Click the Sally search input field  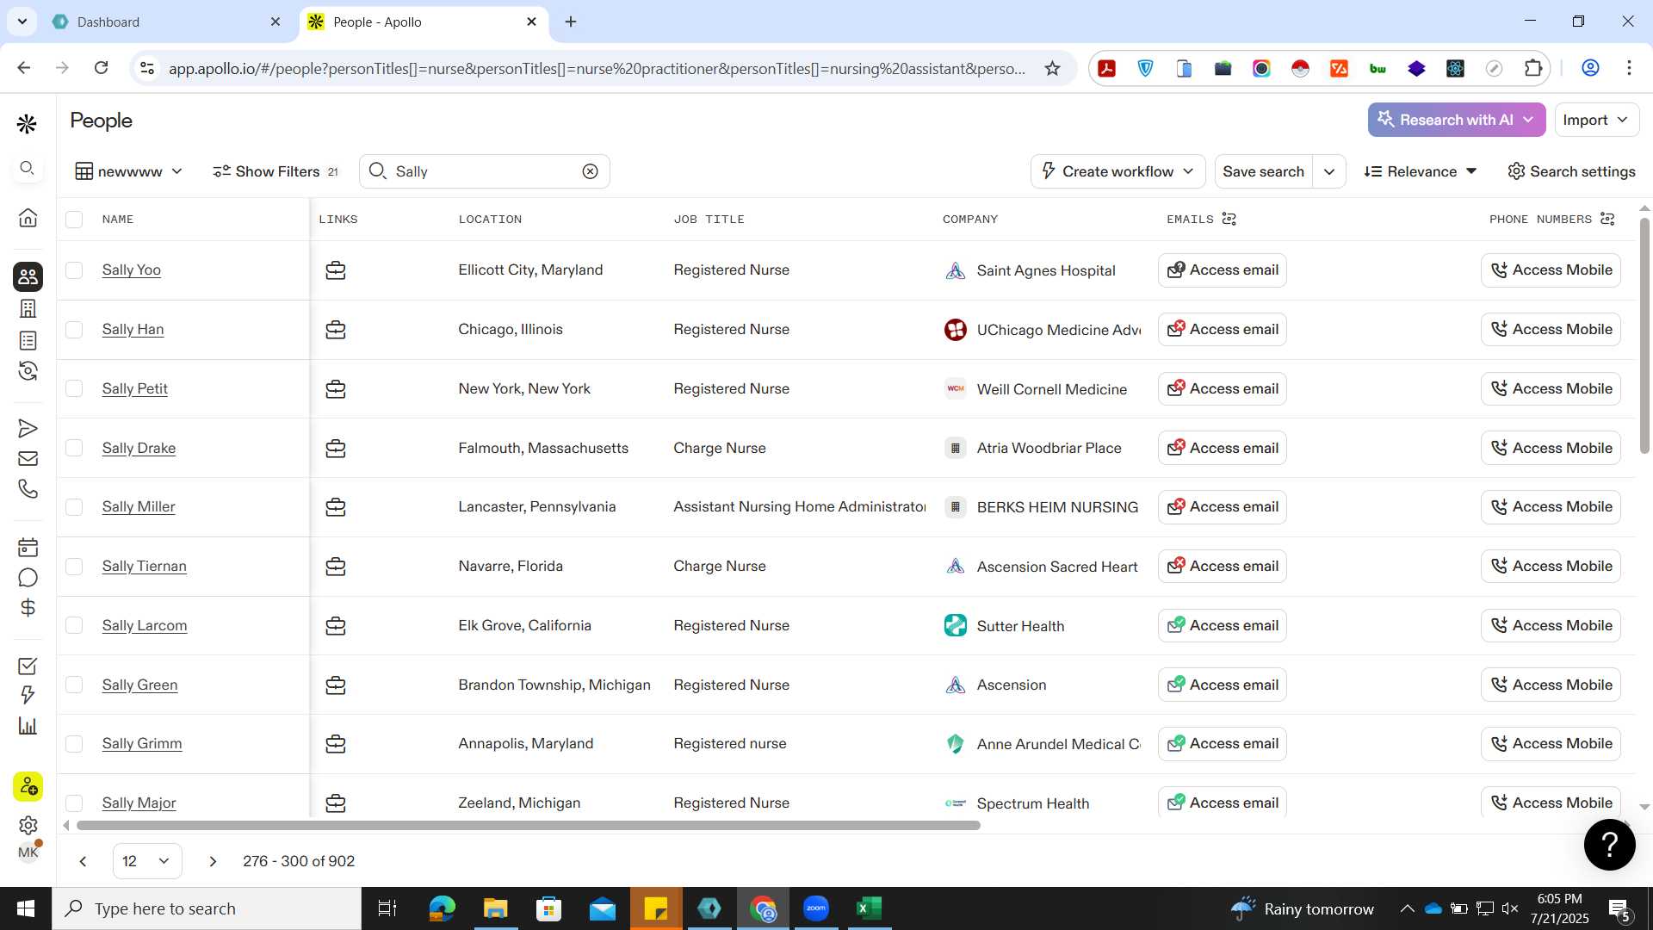[485, 171]
